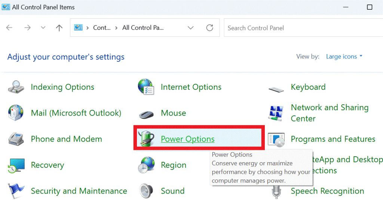Click in the Search Control Panel field
The height and width of the screenshot is (200, 383).
click(303, 28)
